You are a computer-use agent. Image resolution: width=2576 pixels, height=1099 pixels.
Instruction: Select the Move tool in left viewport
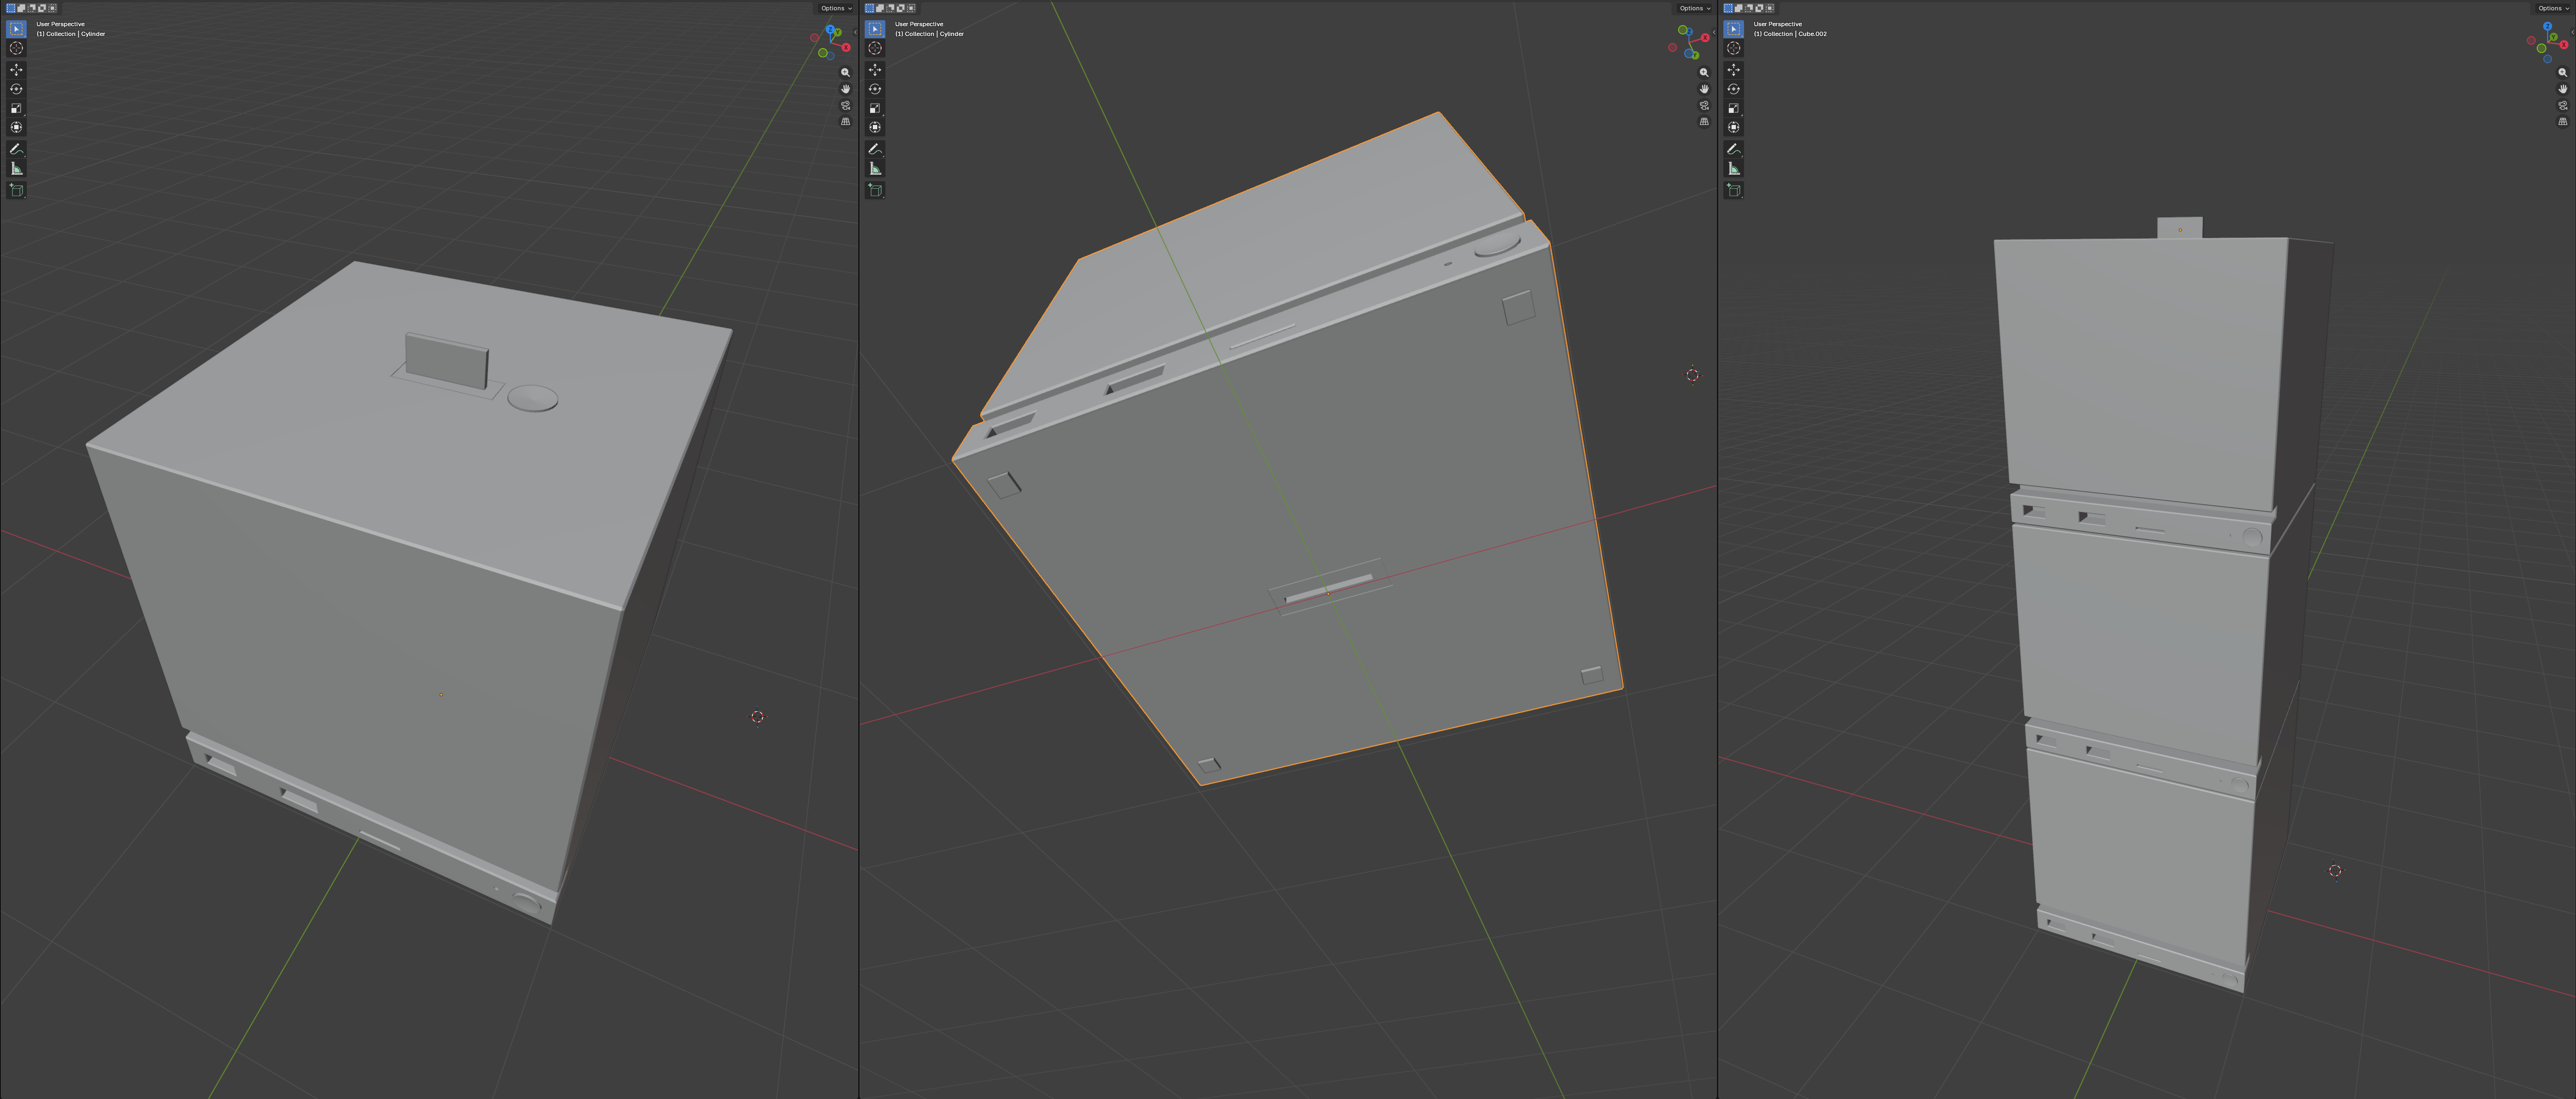[16, 70]
